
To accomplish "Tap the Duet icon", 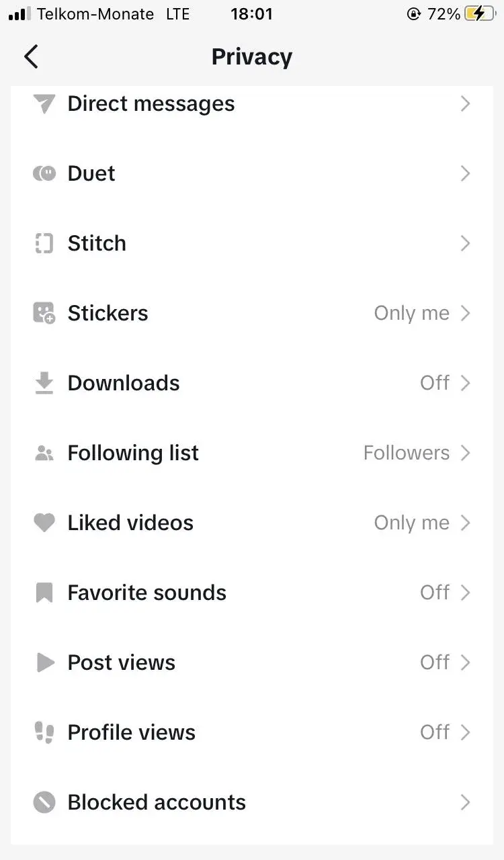I will (44, 173).
